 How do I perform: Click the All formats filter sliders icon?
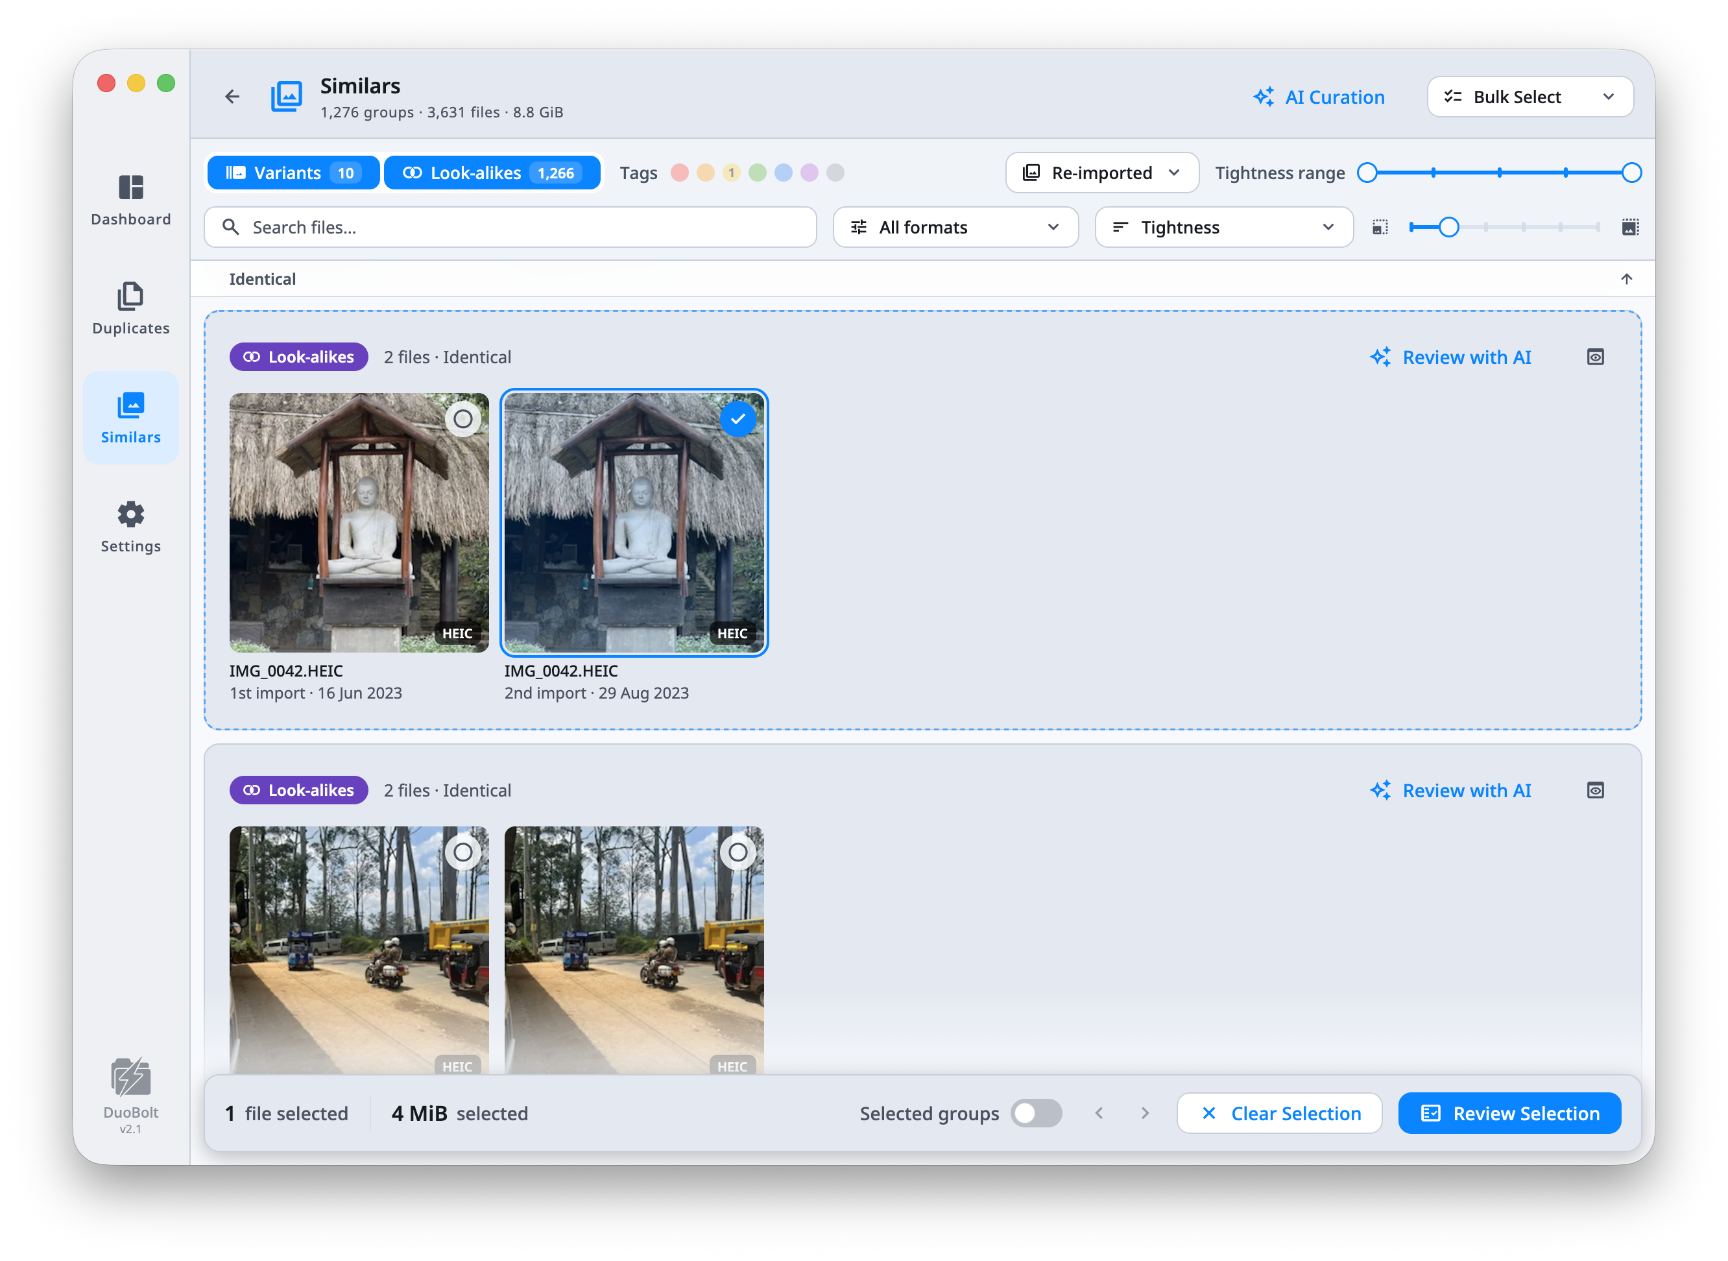tap(859, 226)
